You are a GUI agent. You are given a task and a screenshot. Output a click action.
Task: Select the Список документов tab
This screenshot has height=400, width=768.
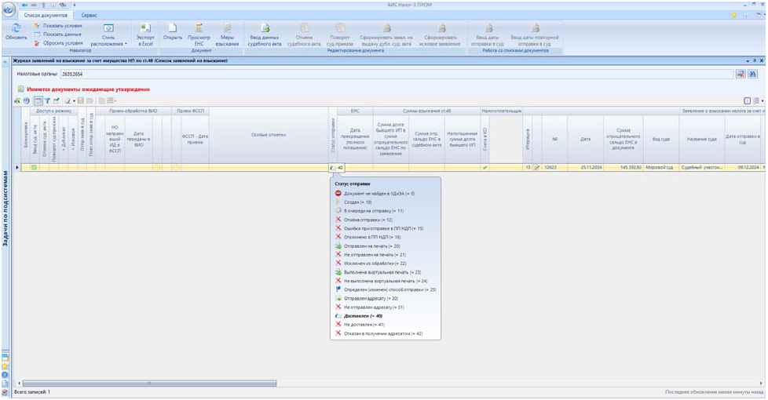(46, 15)
